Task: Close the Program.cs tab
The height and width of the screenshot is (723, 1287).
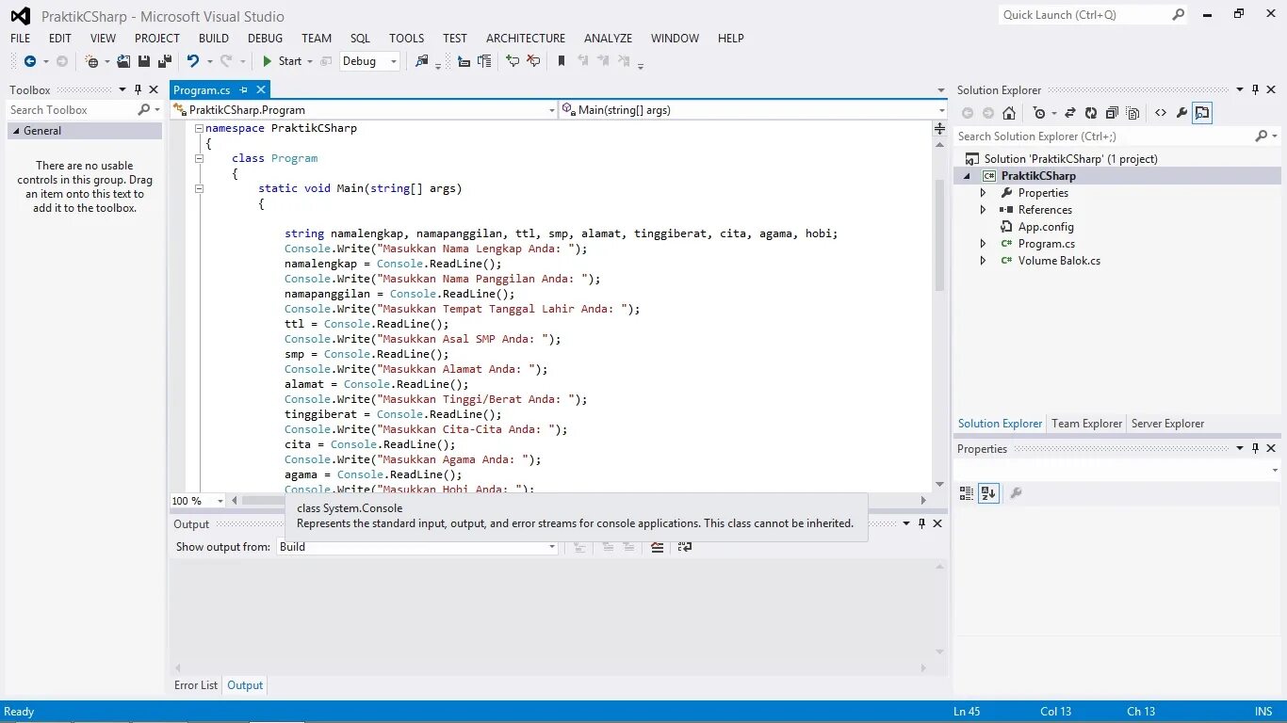Action: [261, 90]
